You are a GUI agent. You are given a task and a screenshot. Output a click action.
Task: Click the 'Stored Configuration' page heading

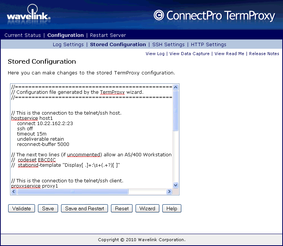click(42, 61)
